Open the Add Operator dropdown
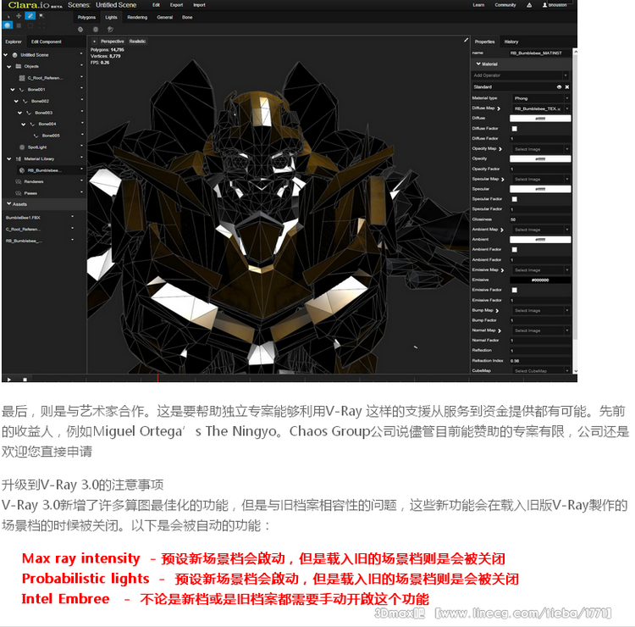The width and height of the screenshot is (635, 627). 566,75
